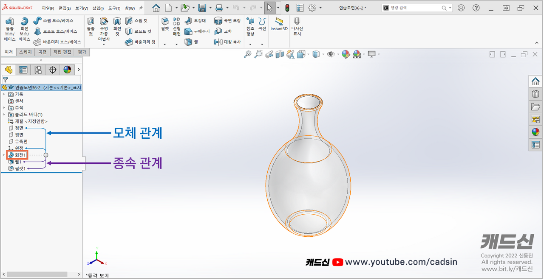The width and height of the screenshot is (544, 280).
Task: Open the DisplayManager color ball tab
Action: pyautogui.click(x=67, y=70)
